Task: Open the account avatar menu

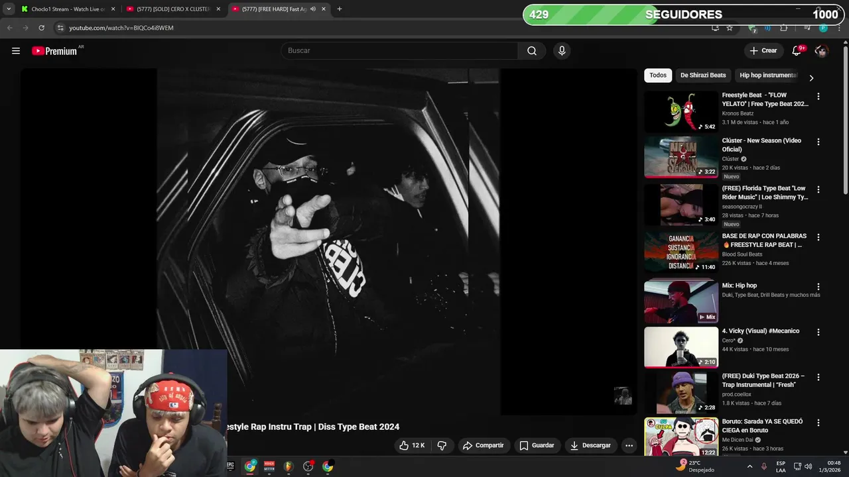Action: (821, 51)
